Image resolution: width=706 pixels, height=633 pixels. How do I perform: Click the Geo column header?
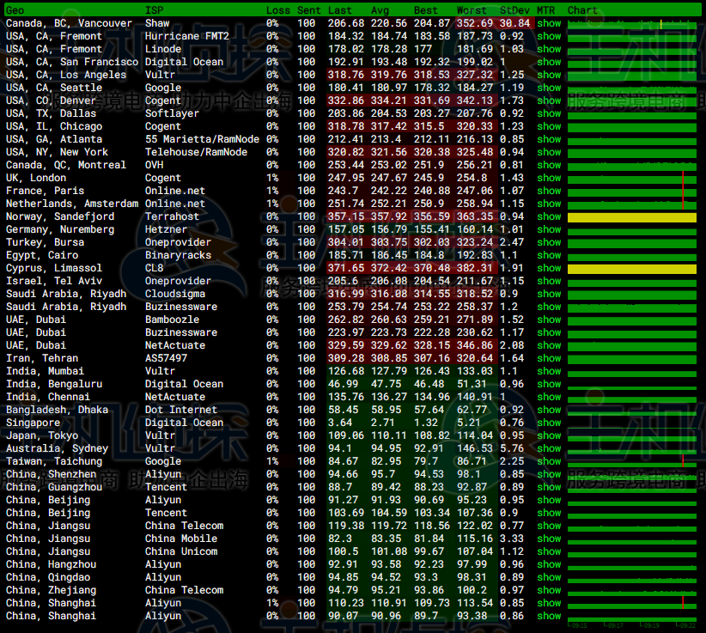15,10
